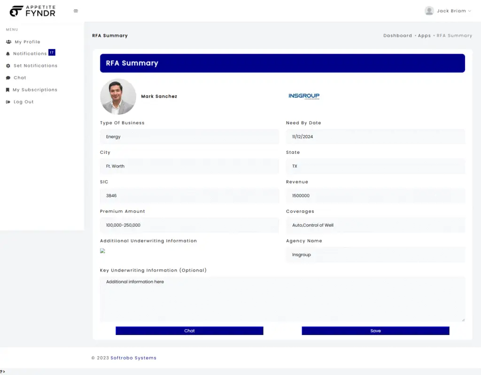Image resolution: width=481 pixels, height=375 pixels.
Task: Open My Profile from sidebar menu
Action: click(27, 42)
